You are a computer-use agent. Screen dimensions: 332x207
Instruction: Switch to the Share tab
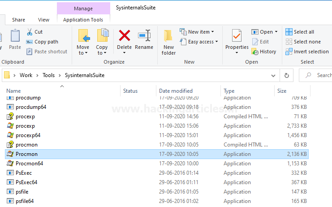pyautogui.click(x=18, y=20)
